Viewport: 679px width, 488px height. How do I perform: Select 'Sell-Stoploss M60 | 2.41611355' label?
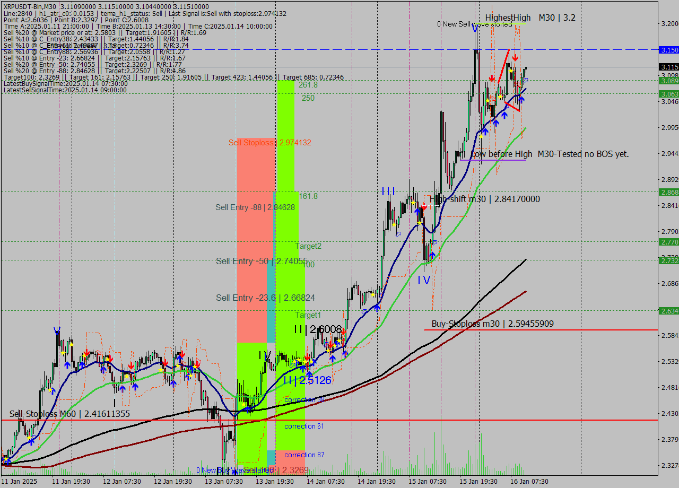click(69, 414)
